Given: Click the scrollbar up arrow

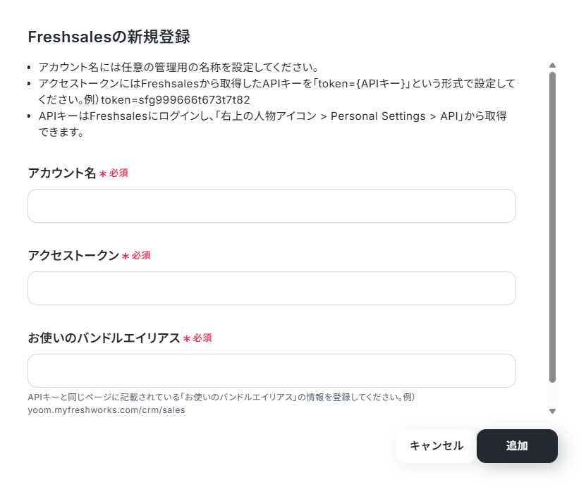Looking at the screenshot, I should 553,66.
